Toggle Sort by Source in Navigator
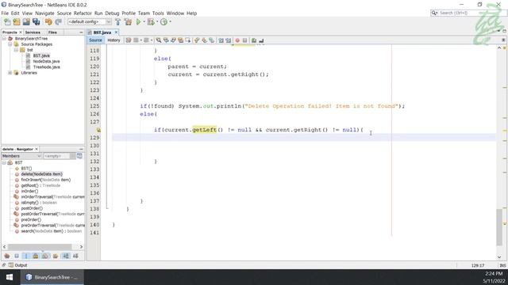The height and width of the screenshot is (285, 508). (75, 256)
